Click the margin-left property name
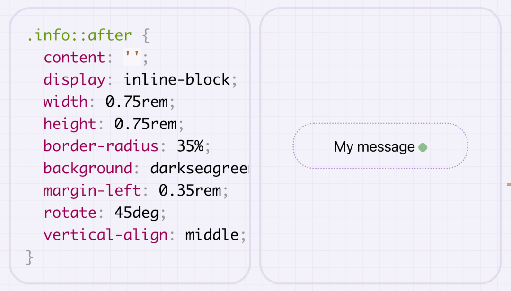 (92, 191)
